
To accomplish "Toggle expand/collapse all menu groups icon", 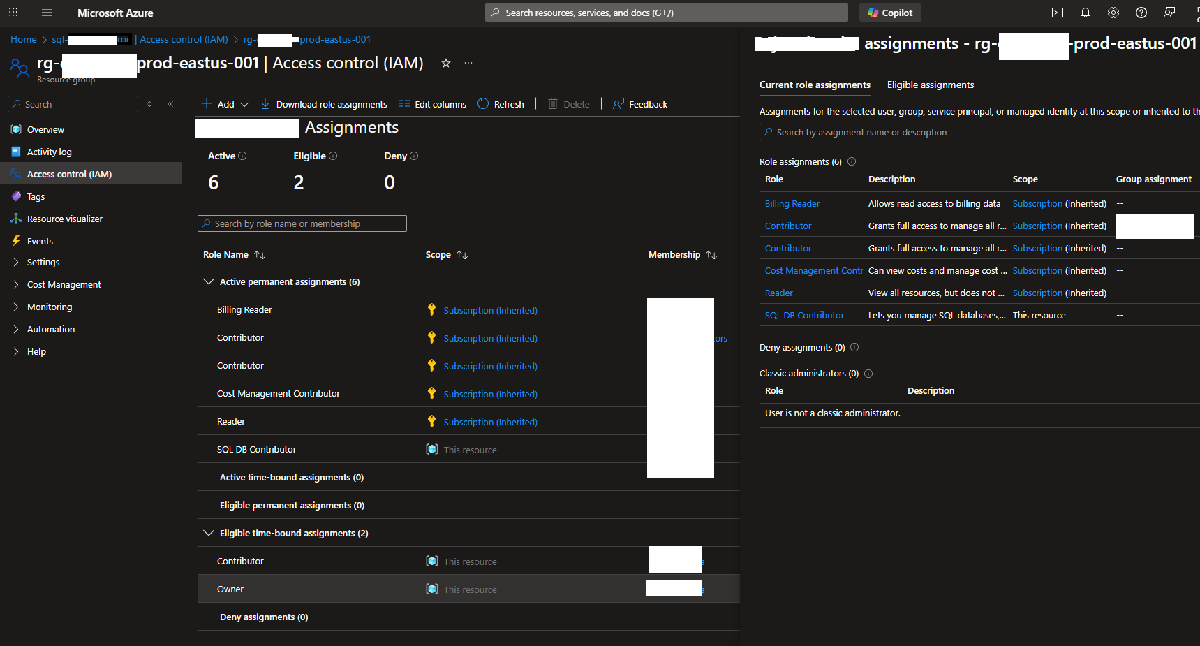I will tap(149, 104).
